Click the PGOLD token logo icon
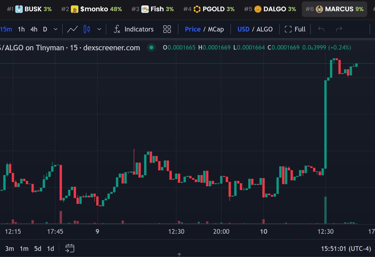Screen dimensions: 375x257 tap(197, 9)
